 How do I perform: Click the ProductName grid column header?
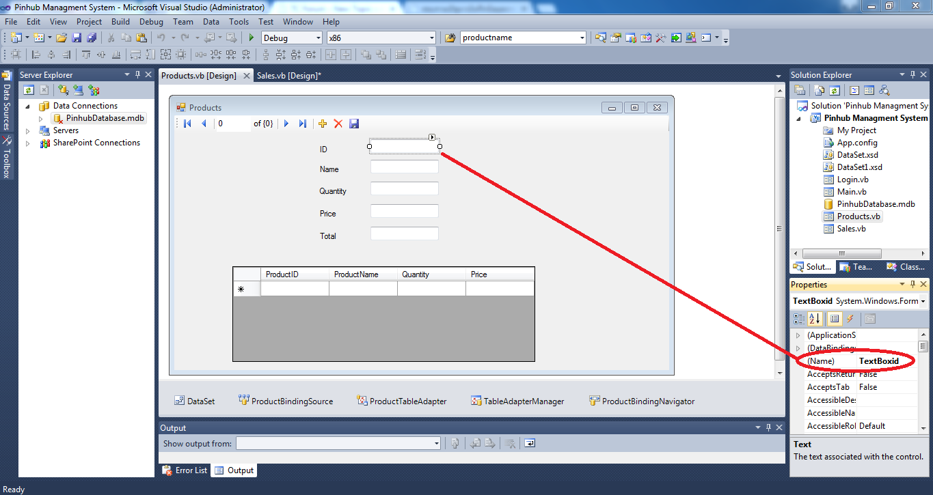click(x=363, y=274)
